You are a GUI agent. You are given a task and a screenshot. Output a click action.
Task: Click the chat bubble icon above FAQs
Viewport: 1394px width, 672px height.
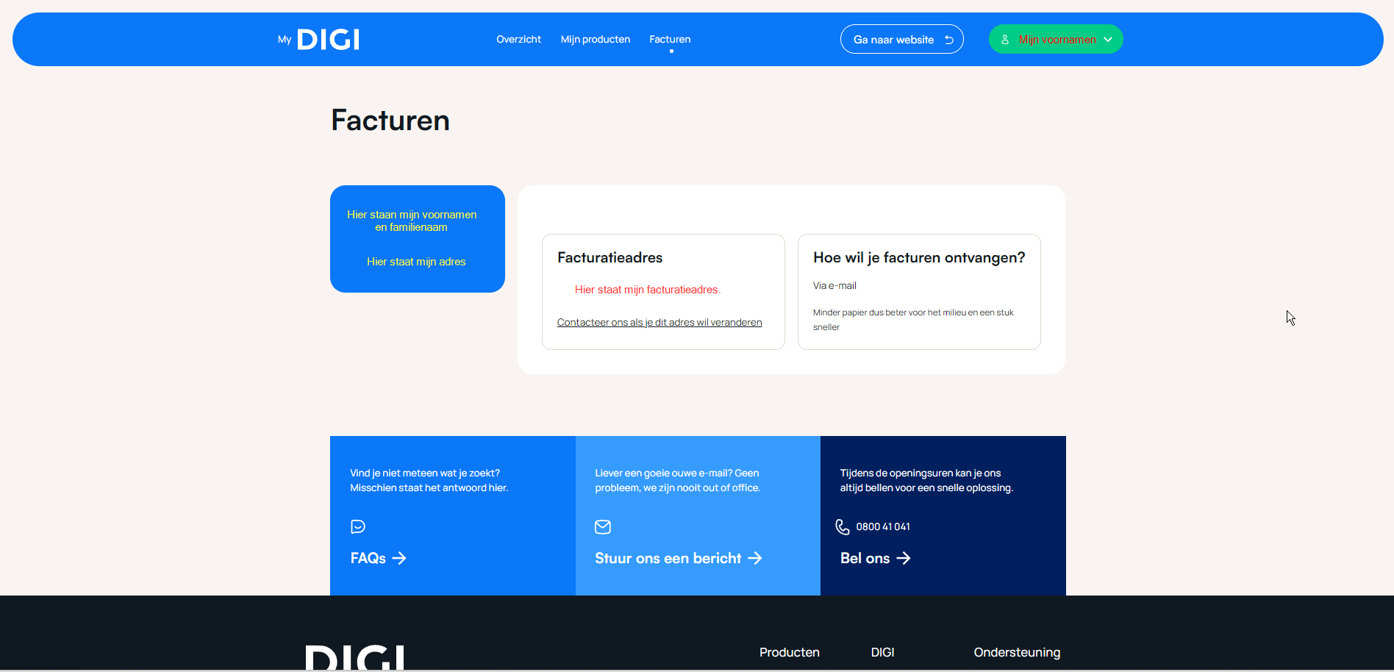(358, 526)
